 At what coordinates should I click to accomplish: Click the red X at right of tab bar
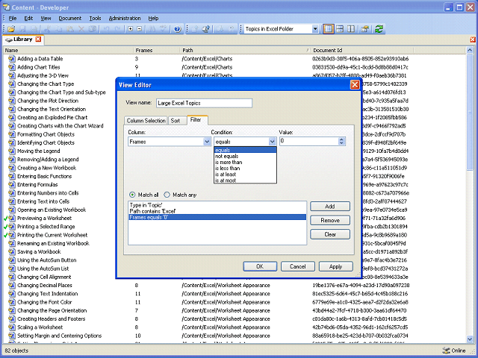tap(473, 40)
